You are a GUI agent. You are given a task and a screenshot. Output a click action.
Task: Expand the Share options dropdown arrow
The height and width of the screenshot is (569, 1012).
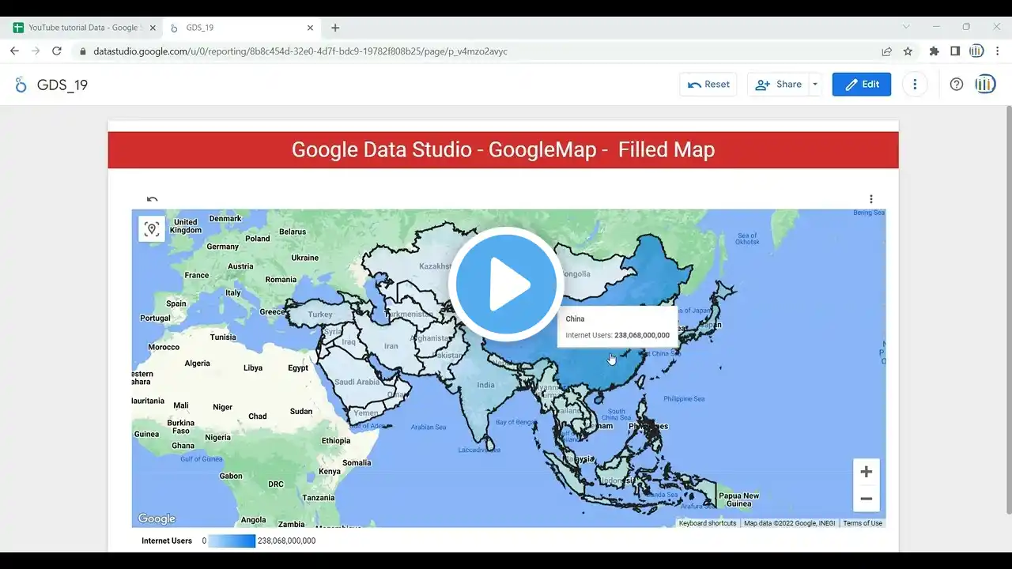click(815, 85)
